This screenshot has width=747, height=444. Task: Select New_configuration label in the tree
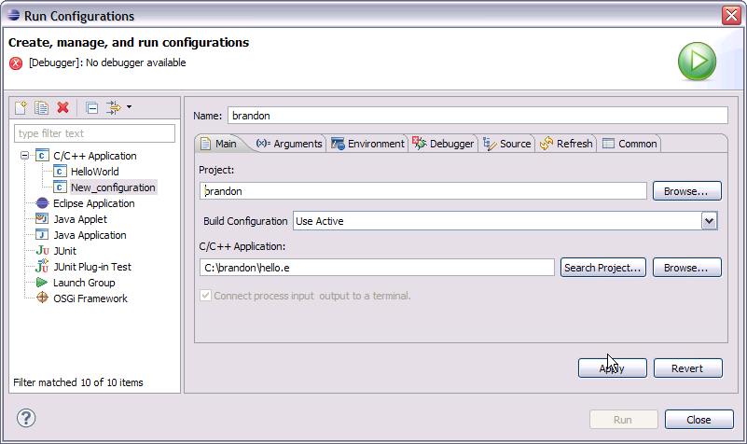(113, 187)
